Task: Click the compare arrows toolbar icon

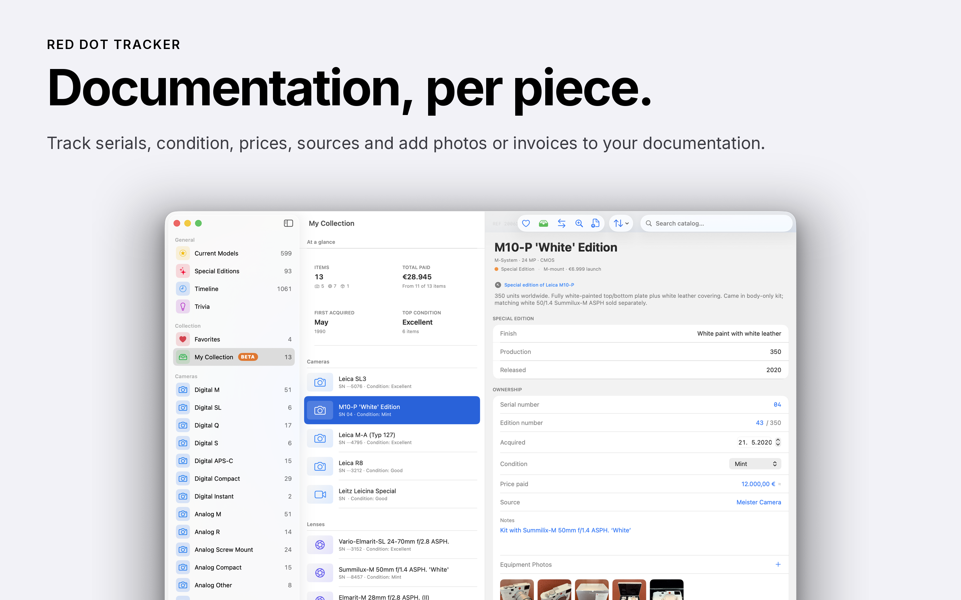Action: click(x=561, y=223)
